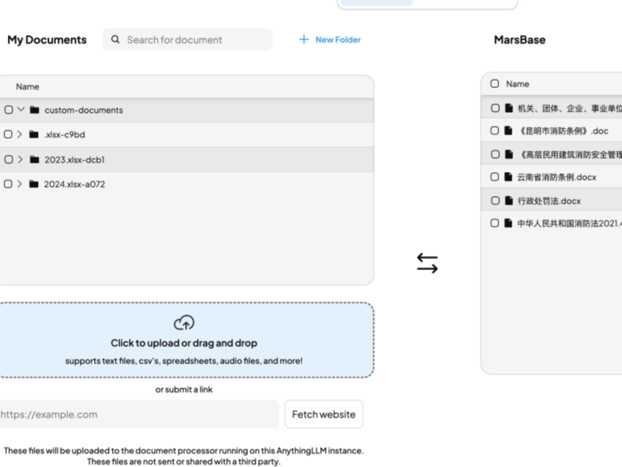Click the https://example.com link input
Viewport: 622px width, 467px height.
click(x=137, y=414)
